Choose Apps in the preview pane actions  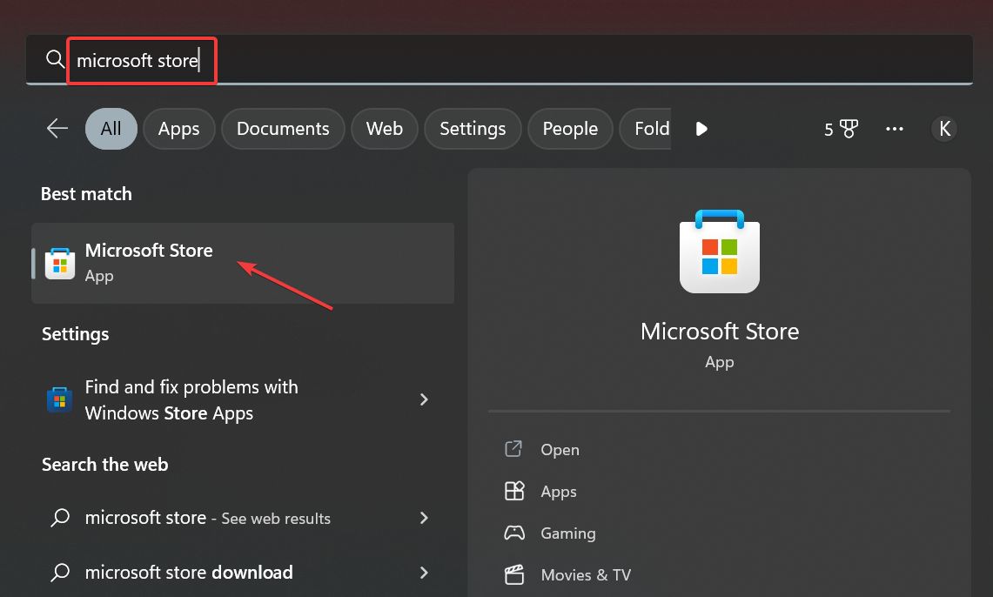(x=559, y=492)
